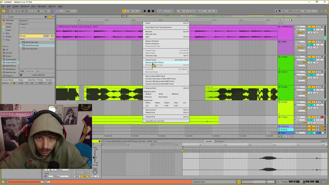
Task: Open track 2 All Ins input dropdown
Action: [300, 42]
